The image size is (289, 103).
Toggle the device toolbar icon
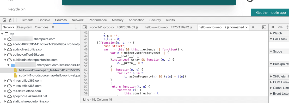point(11,20)
